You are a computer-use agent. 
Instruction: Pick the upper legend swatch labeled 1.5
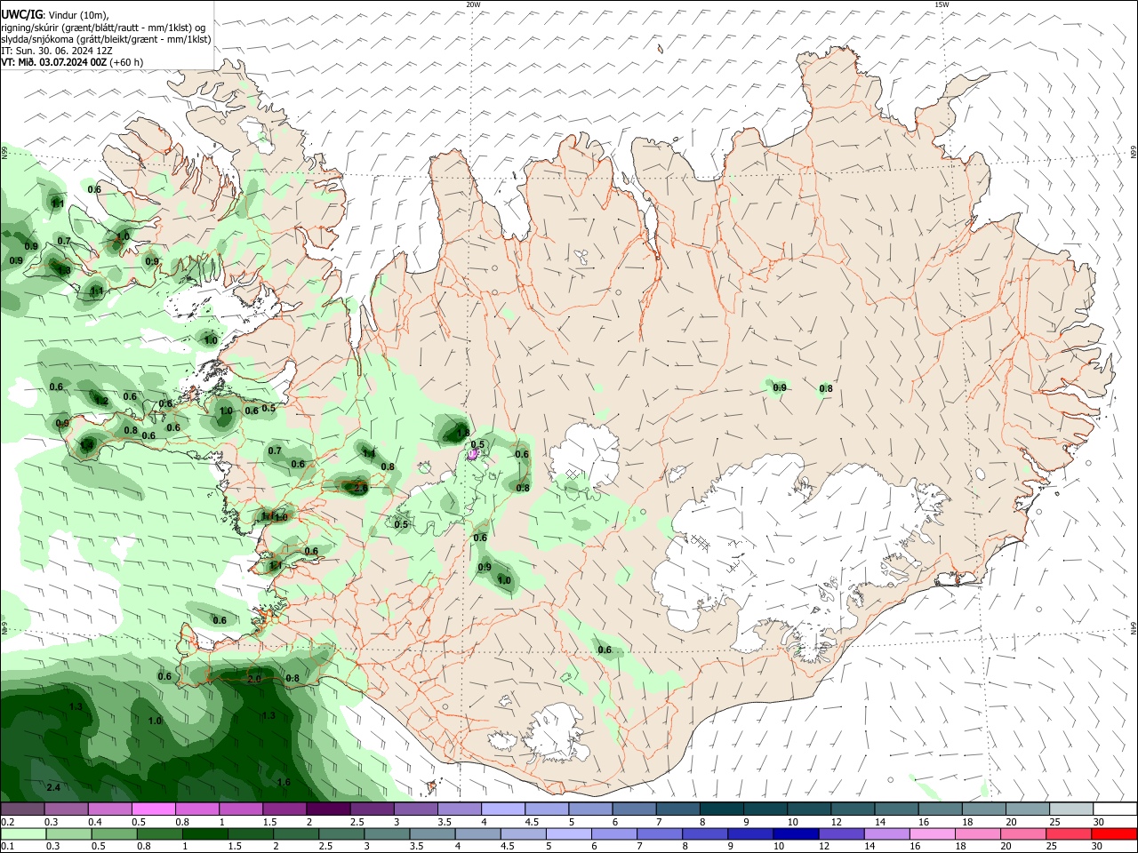point(284,809)
